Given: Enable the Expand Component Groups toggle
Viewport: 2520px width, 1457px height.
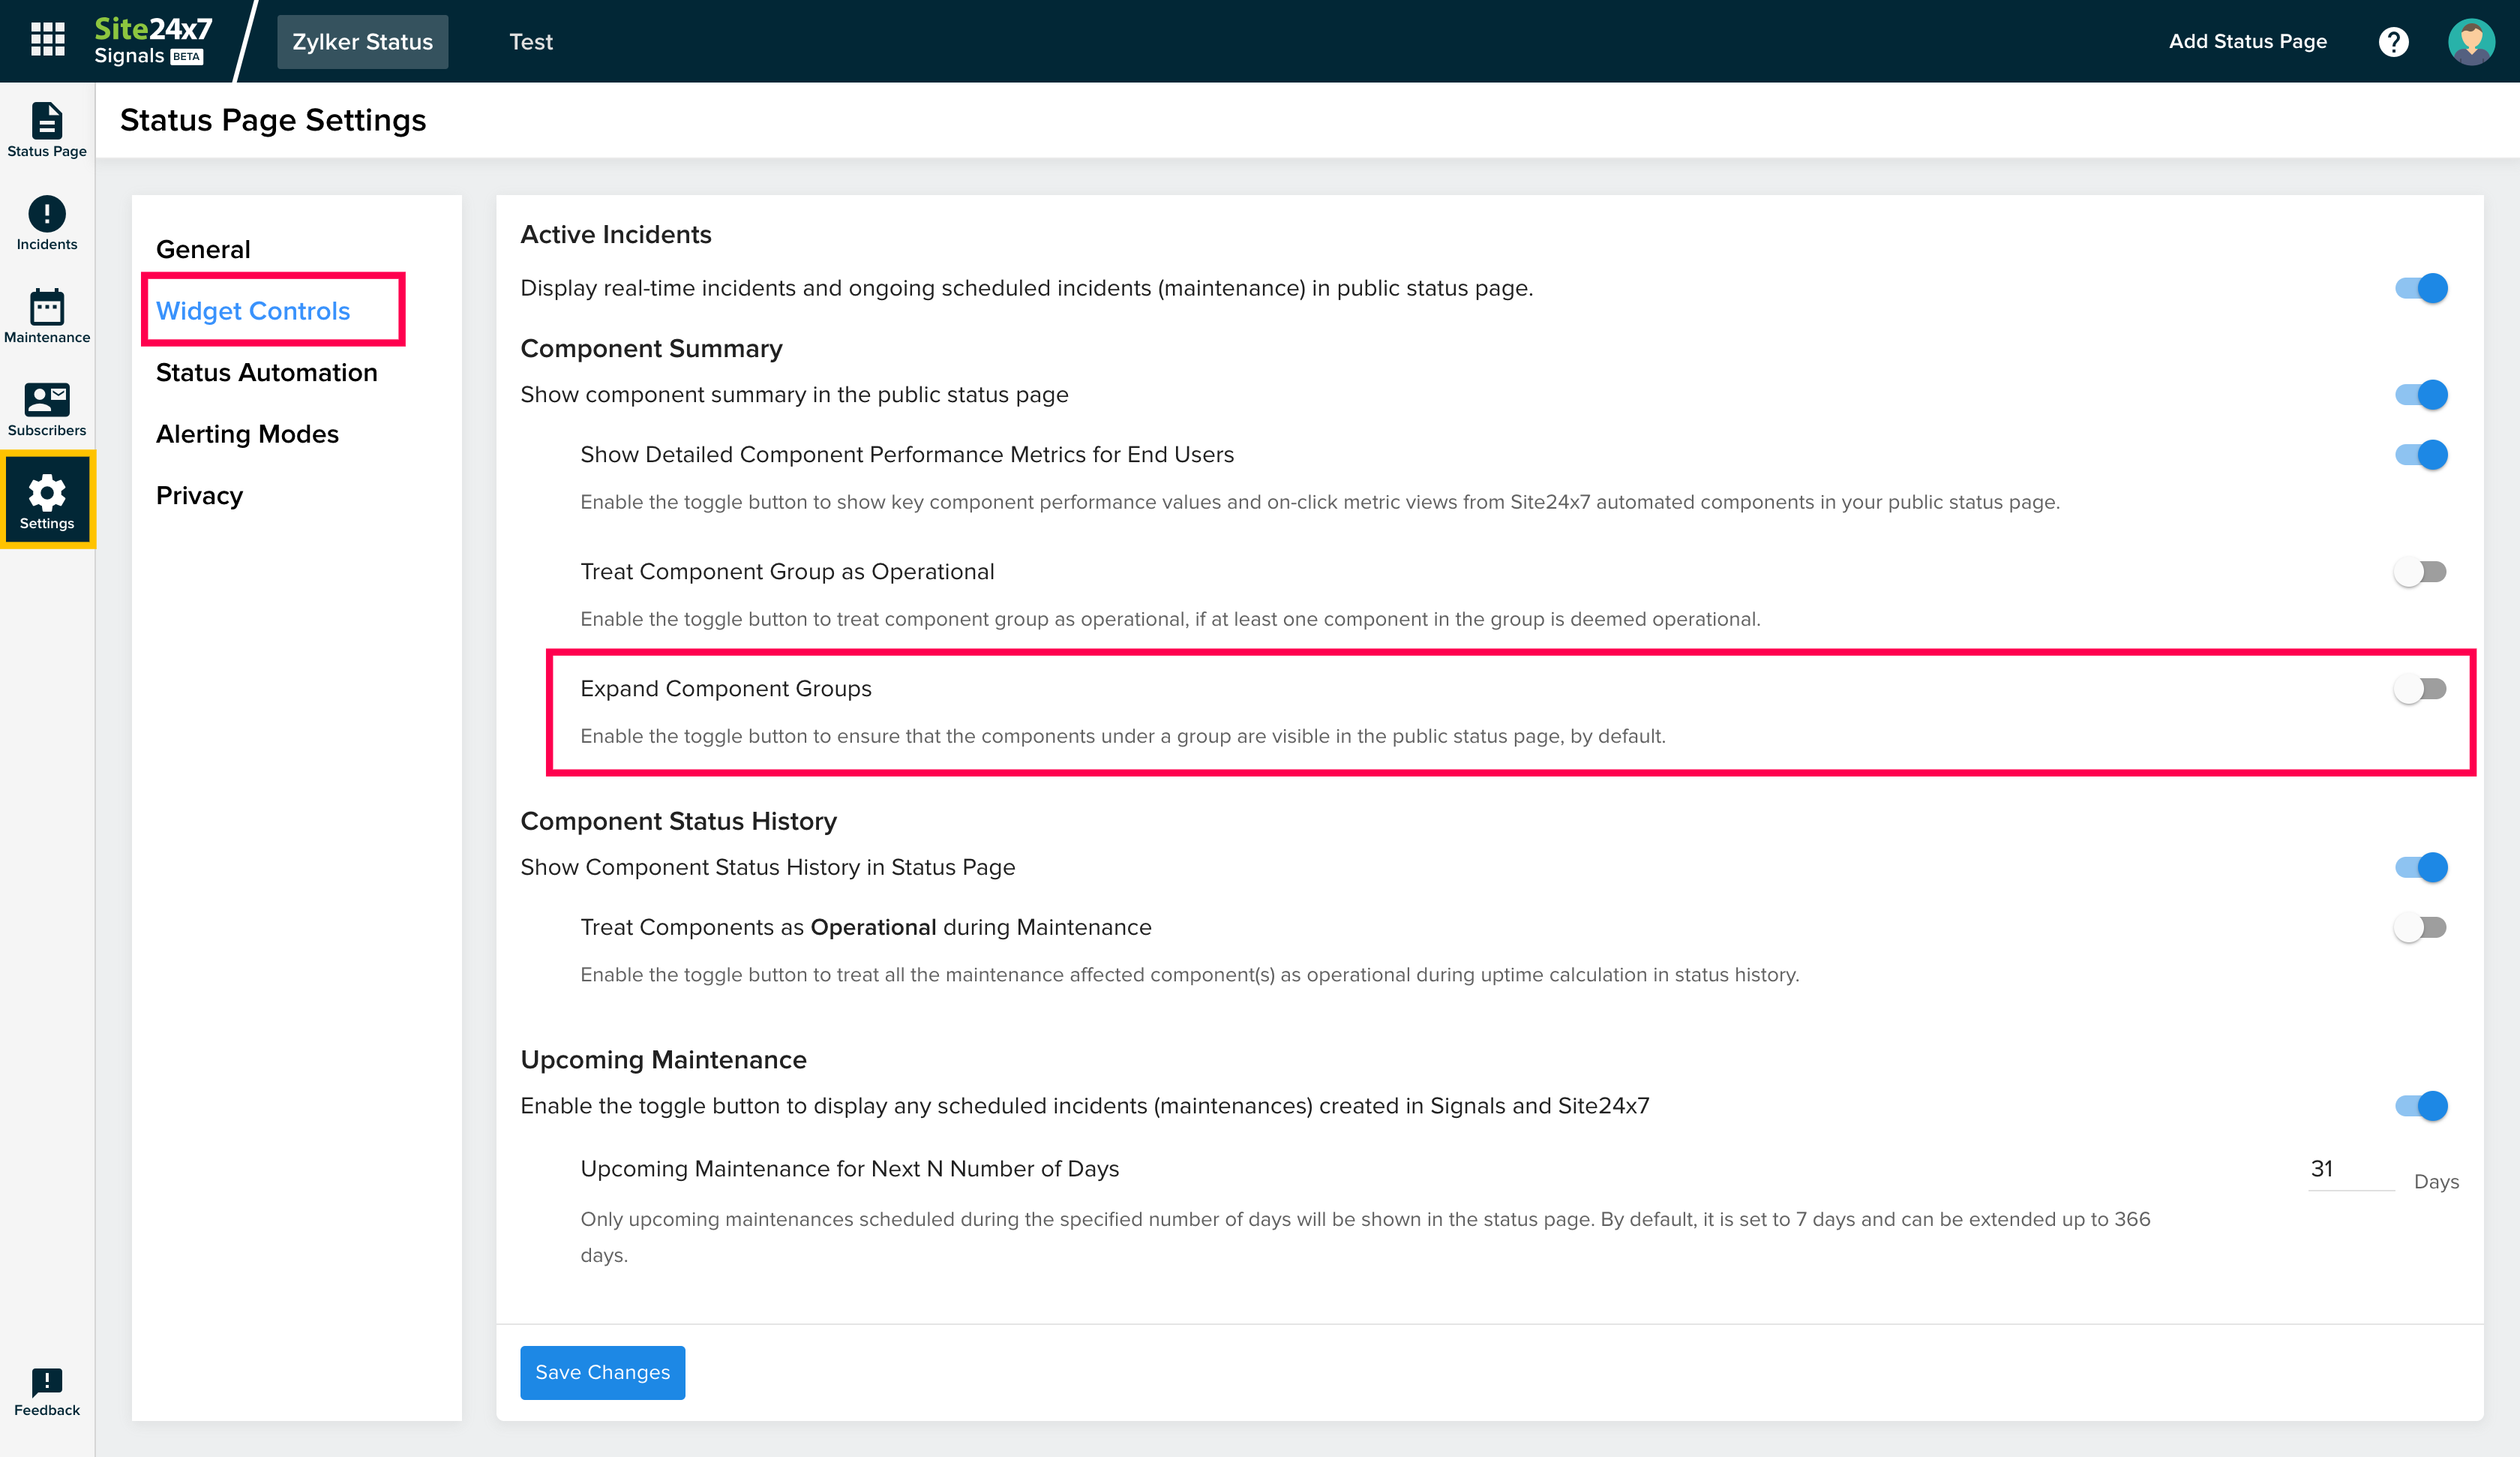Looking at the screenshot, I should point(2420,689).
